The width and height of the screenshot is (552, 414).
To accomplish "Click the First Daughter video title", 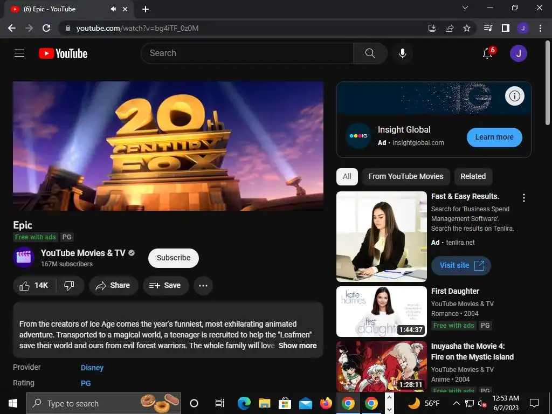I will 455,291.
